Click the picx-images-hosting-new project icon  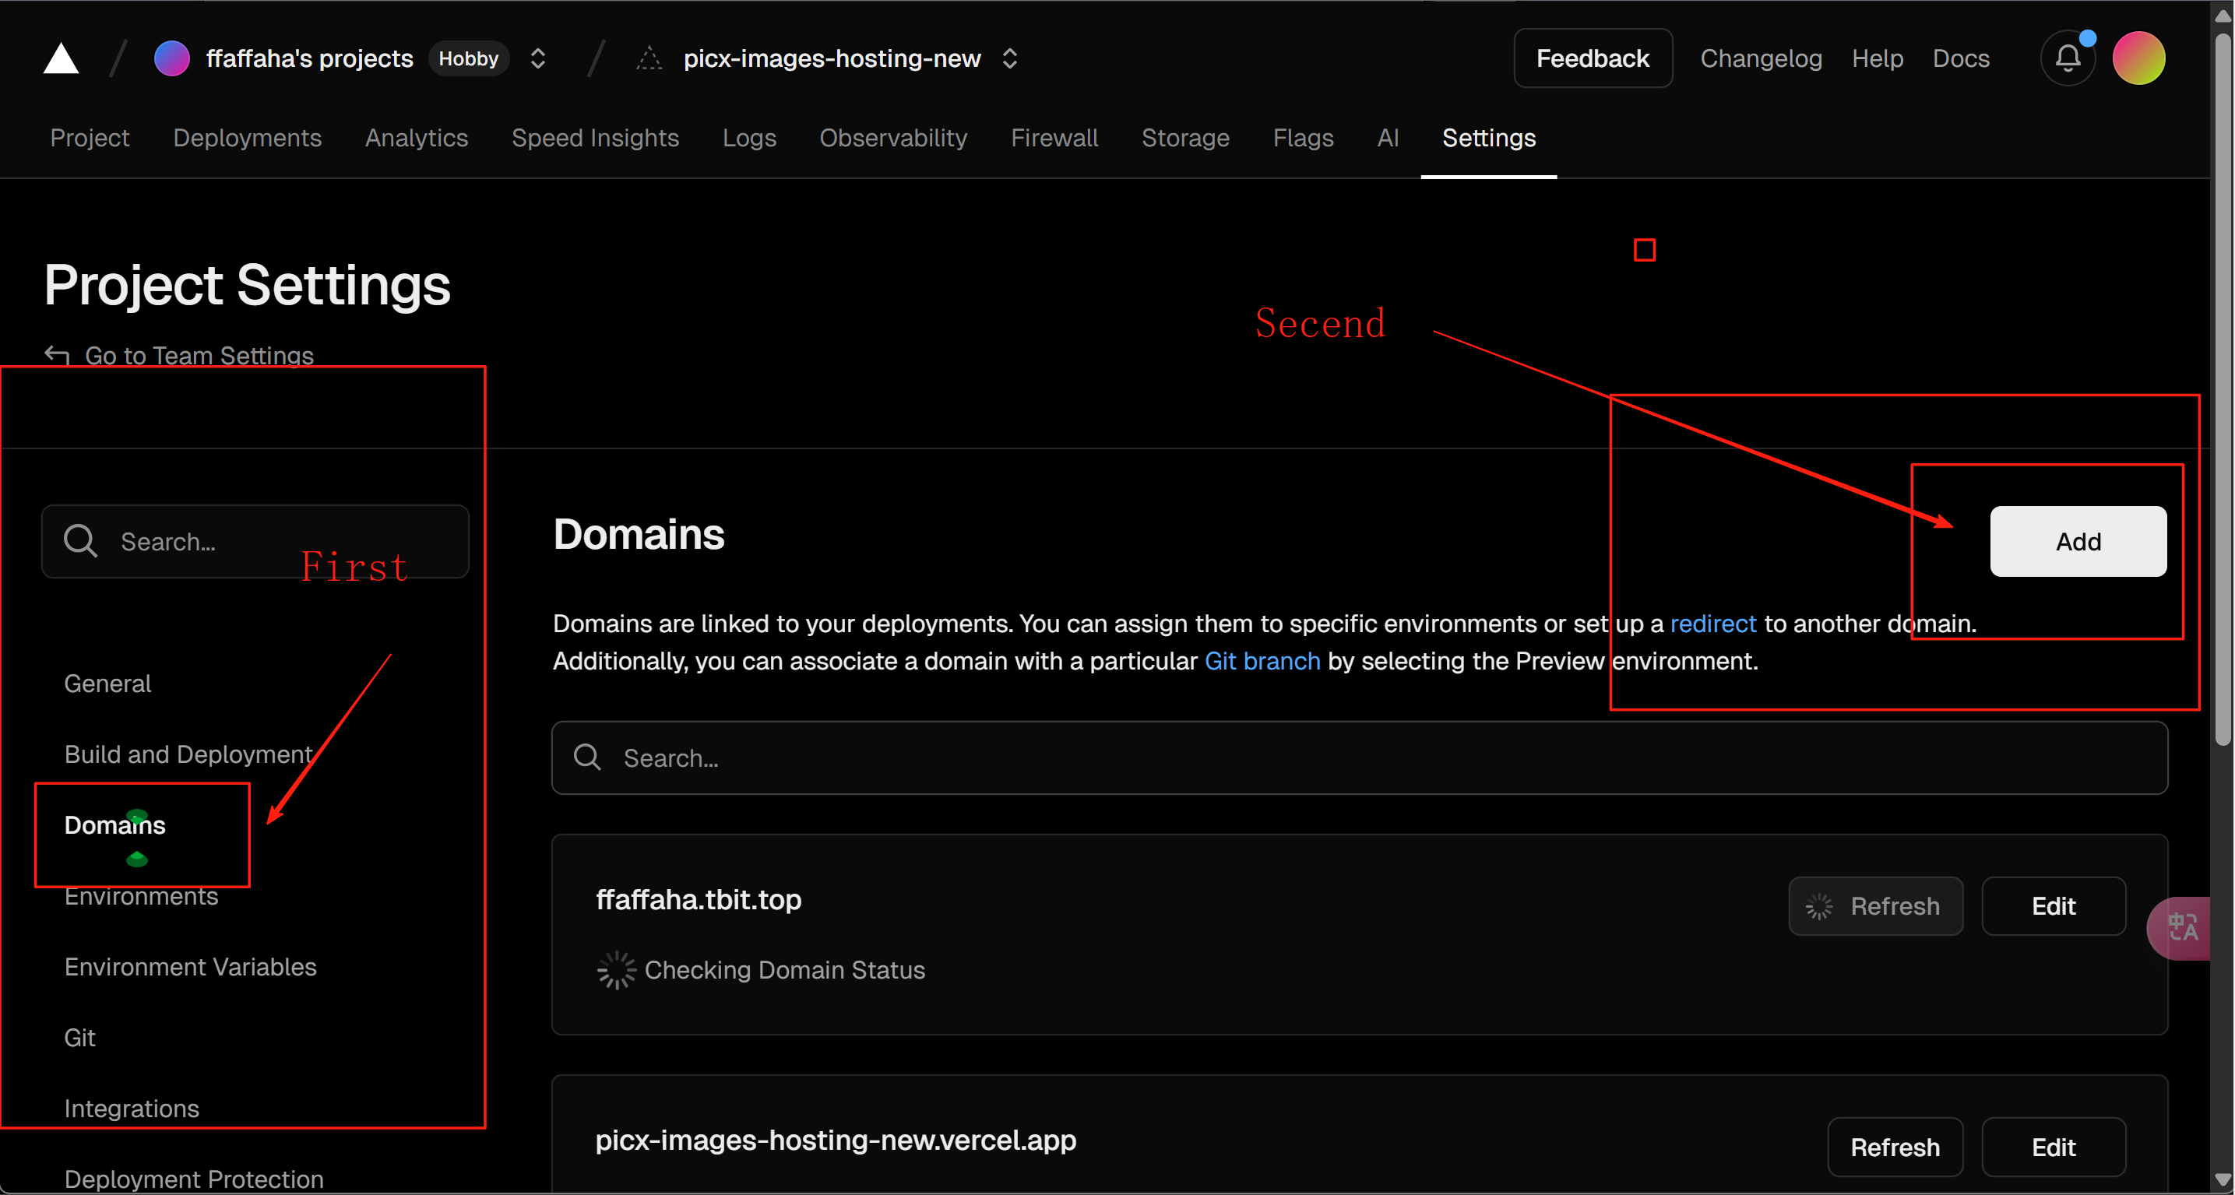[649, 59]
